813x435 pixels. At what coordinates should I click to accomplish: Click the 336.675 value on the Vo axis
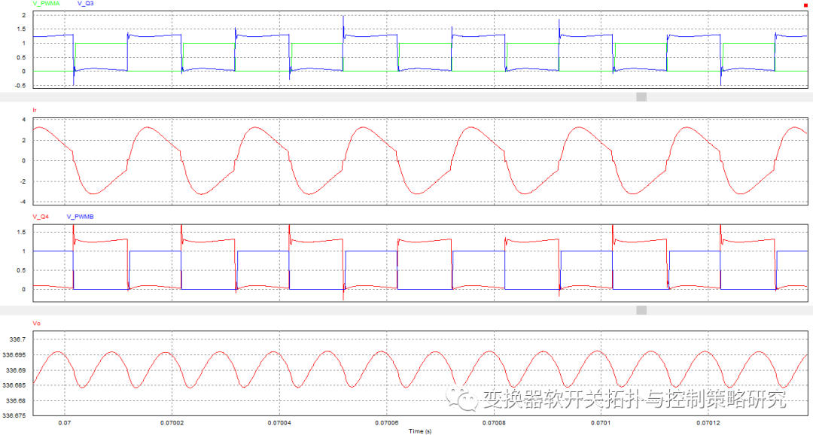[x=14, y=415]
